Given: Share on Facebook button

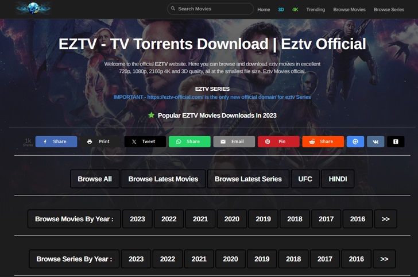Looking at the screenshot, I should pos(56,141).
